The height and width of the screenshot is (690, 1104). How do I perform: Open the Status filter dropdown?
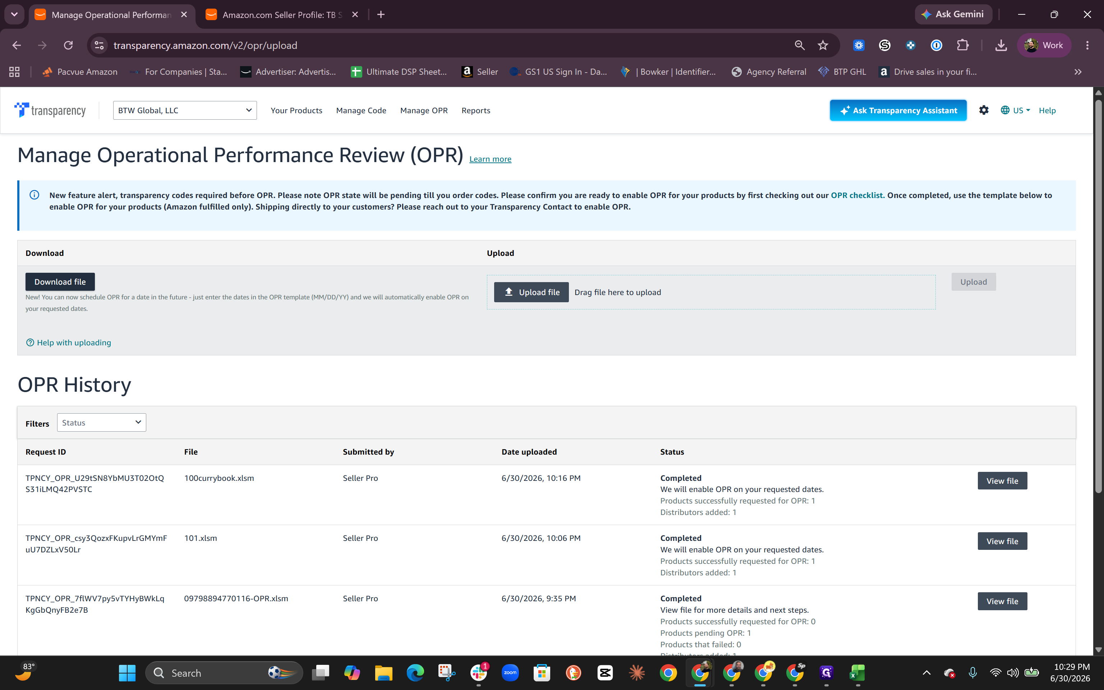click(x=101, y=423)
